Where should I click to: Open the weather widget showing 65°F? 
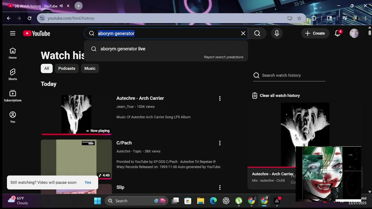click(18, 201)
